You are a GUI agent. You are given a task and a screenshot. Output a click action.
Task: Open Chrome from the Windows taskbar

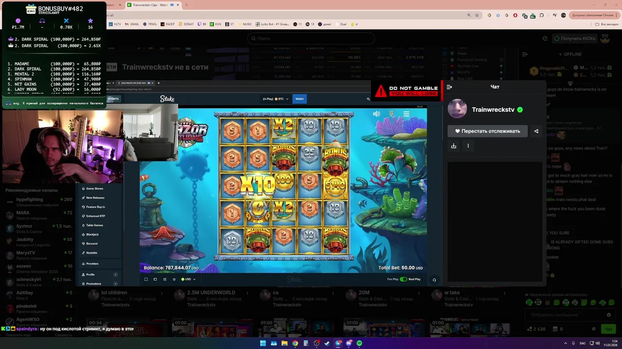click(295, 343)
